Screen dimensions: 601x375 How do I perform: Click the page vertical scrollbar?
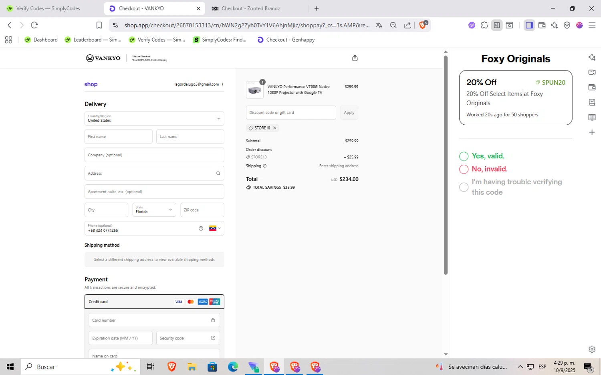446,165
